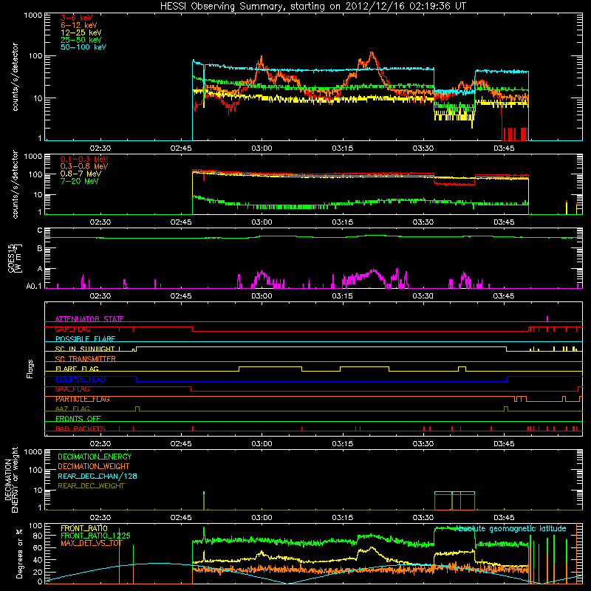Image resolution: width=591 pixels, height=591 pixels.
Task: Select the 6-12 keV legend label
Action: [79, 25]
